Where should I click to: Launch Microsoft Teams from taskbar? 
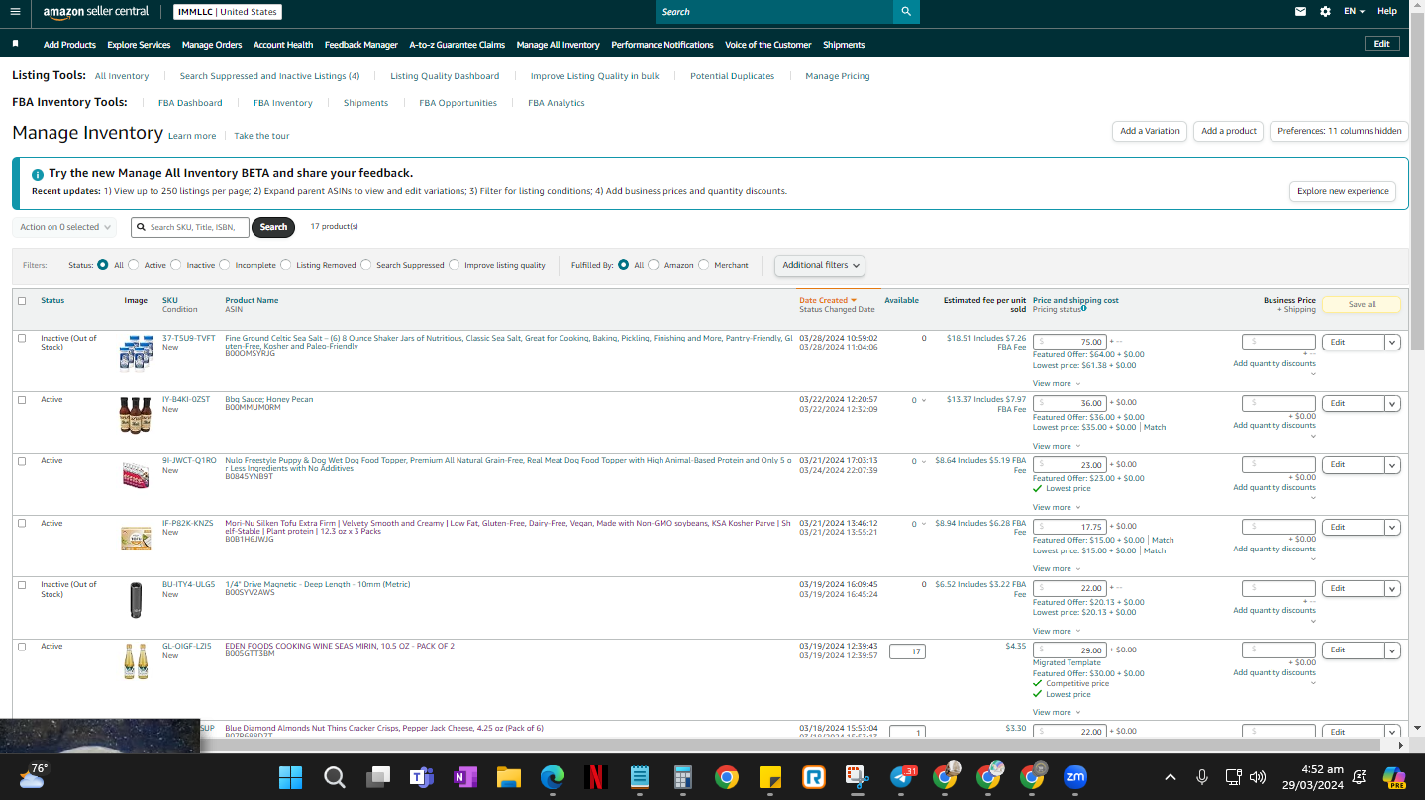click(421, 777)
